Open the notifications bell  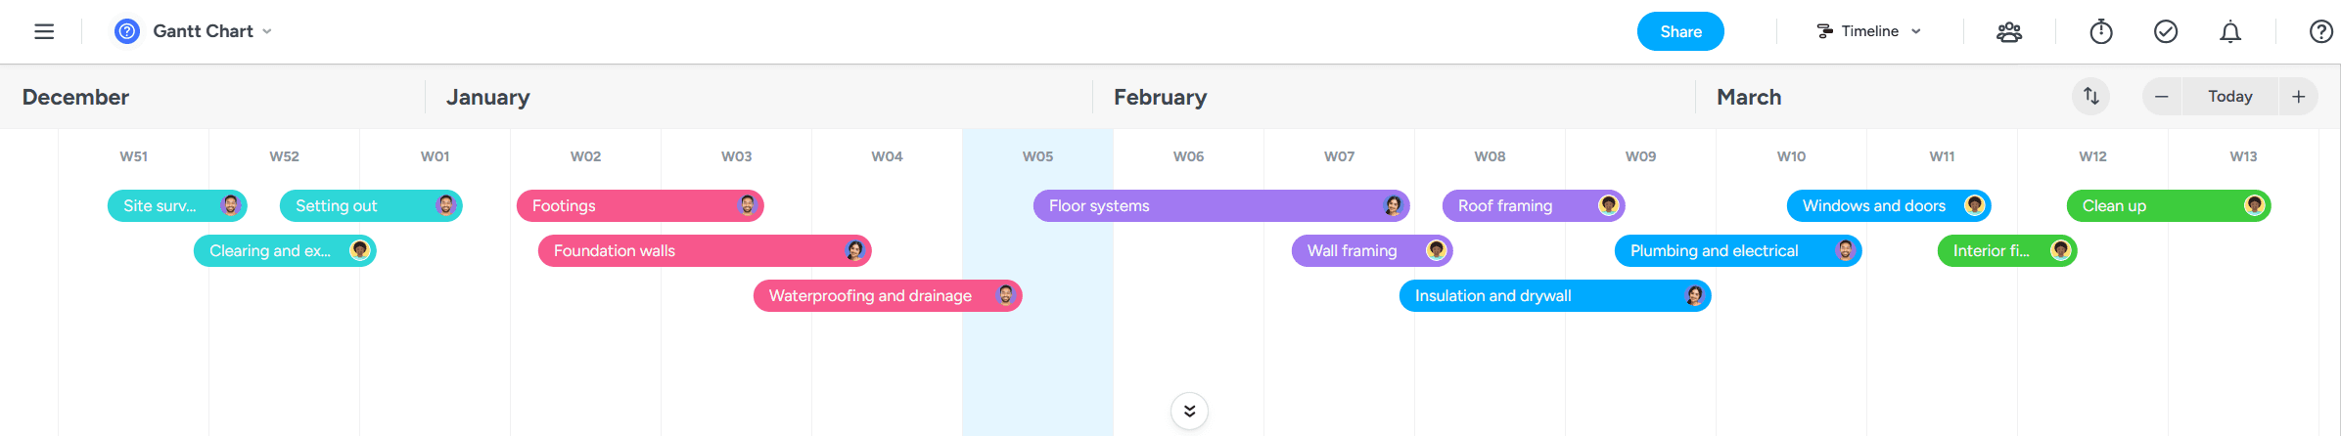[2230, 31]
